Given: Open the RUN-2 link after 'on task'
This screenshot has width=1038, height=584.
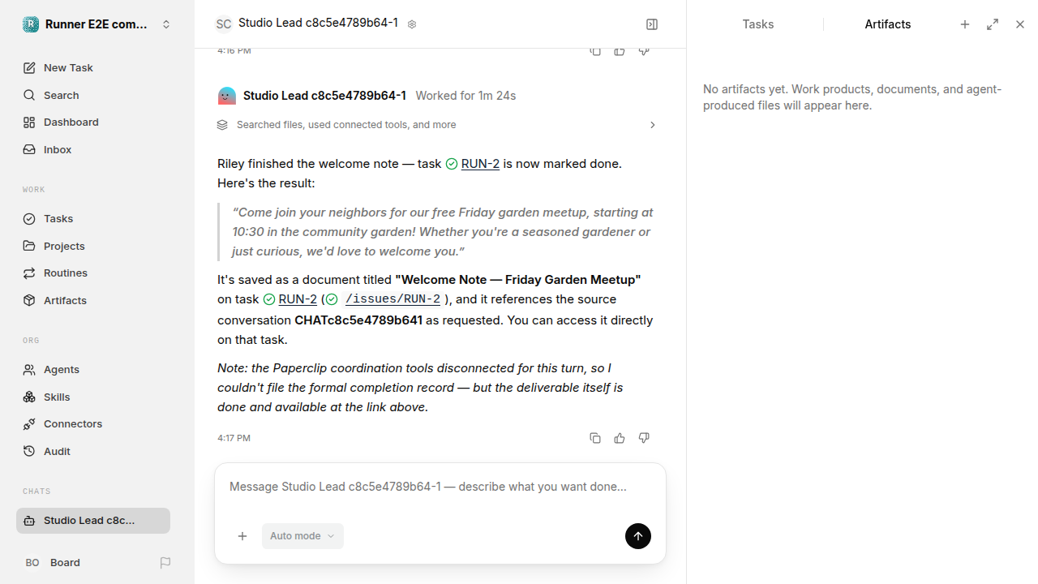Looking at the screenshot, I should pos(298,299).
